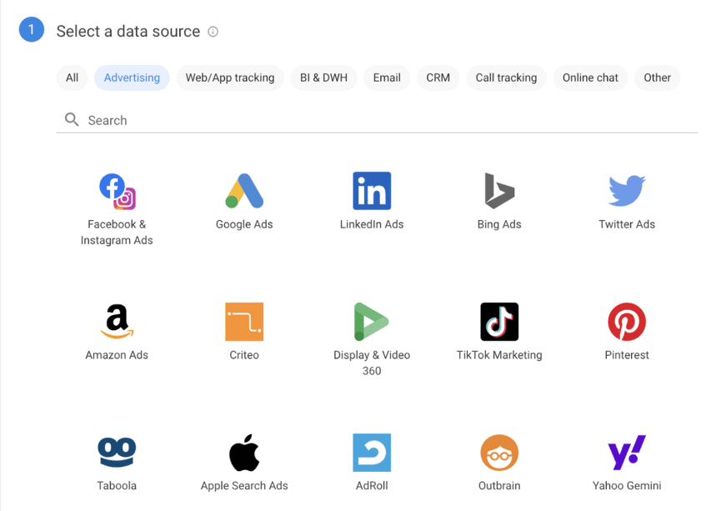Screen dimensions: 716x511
Task: Choose the Apple Search Ads icon
Action: tap(244, 453)
